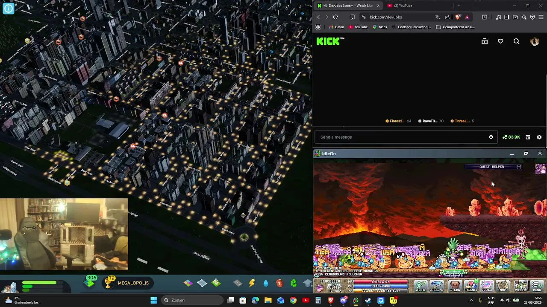Open the ITEMS bag in IdleOn
Image resolution: width=547 pixels, height=307 pixels.
[x=455, y=286]
